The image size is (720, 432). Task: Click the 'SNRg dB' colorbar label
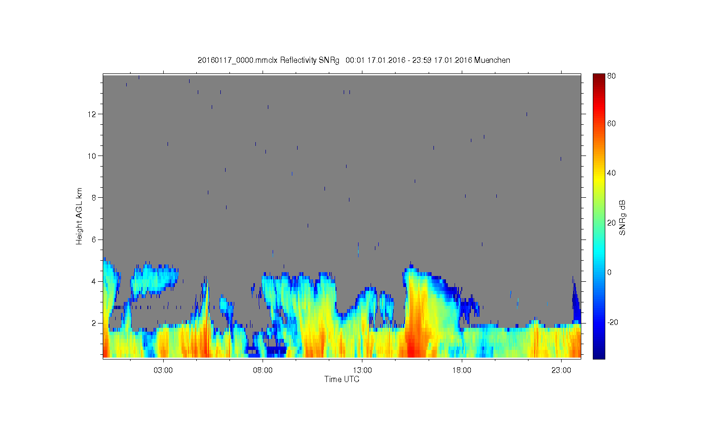(x=623, y=217)
